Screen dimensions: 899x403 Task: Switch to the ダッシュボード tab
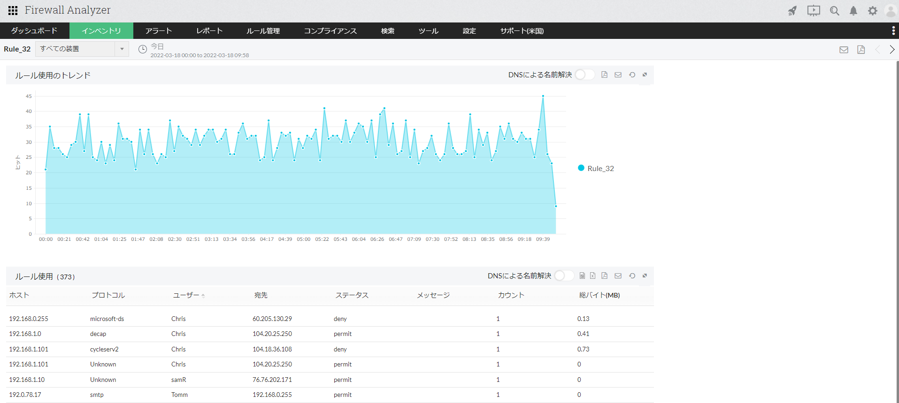34,31
